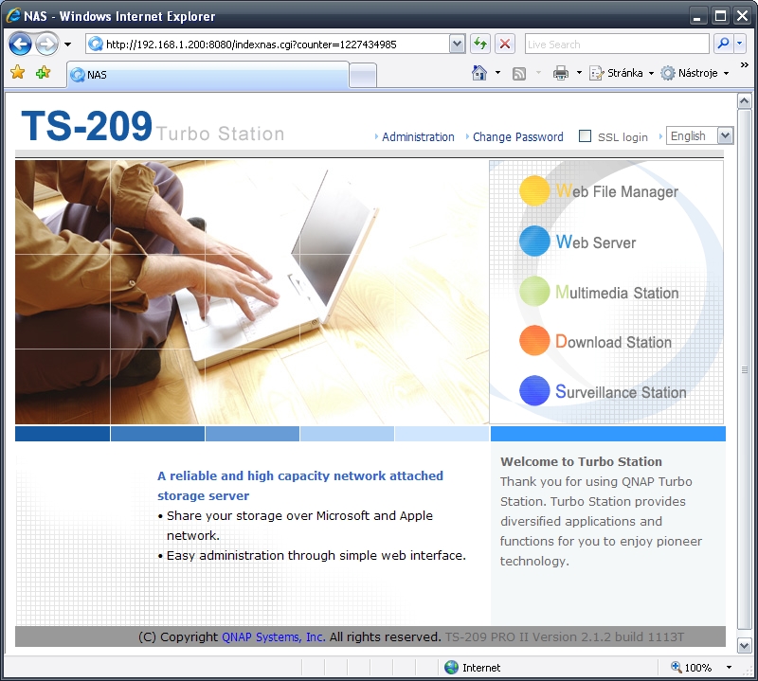Open a new blank tab
The width and height of the screenshot is (758, 681).
[363, 76]
